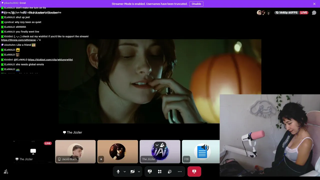Open the soundboard icon
The image size is (320, 180).
[x=170, y=171]
